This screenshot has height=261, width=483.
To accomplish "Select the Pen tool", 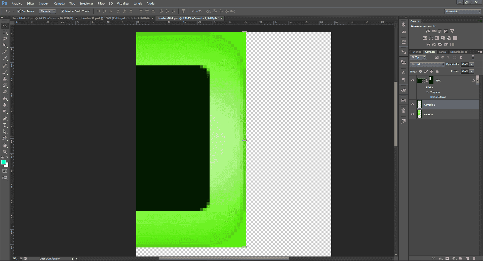I will pos(5,119).
